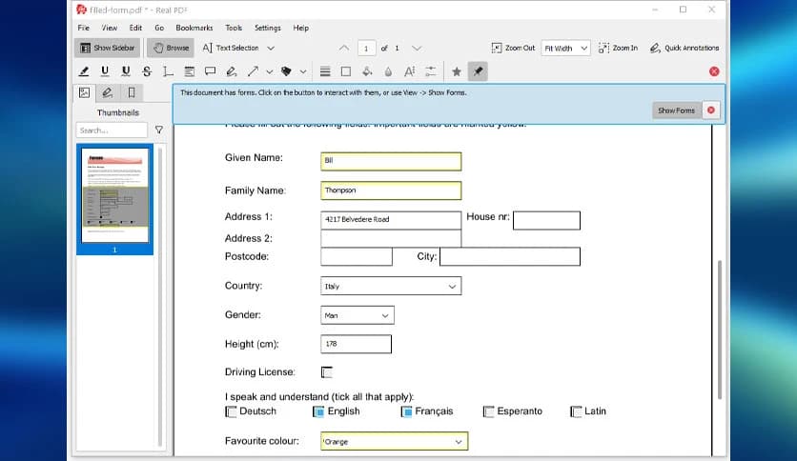Click the Zoom In button
The height and width of the screenshot is (461, 797).
(x=618, y=48)
